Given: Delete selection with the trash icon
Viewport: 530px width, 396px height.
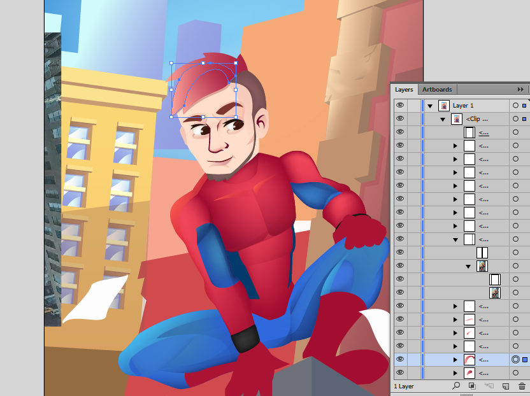Looking at the screenshot, I should tap(522, 386).
